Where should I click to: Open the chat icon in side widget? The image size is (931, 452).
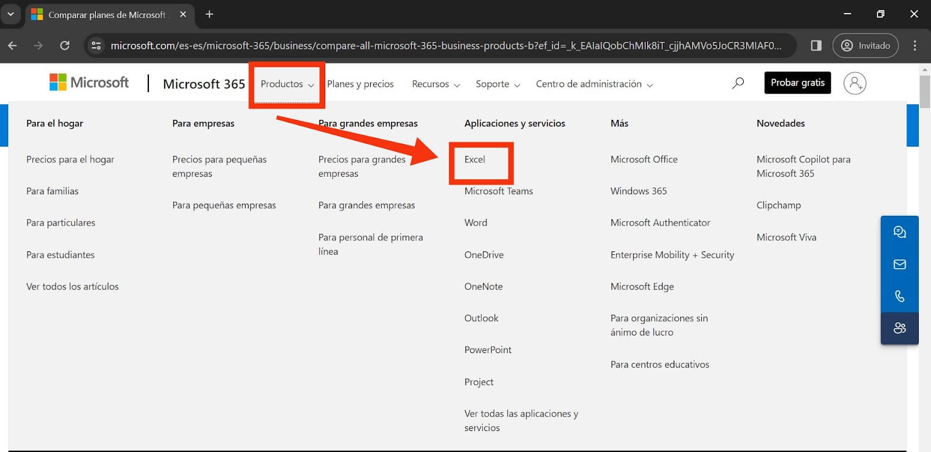click(900, 232)
